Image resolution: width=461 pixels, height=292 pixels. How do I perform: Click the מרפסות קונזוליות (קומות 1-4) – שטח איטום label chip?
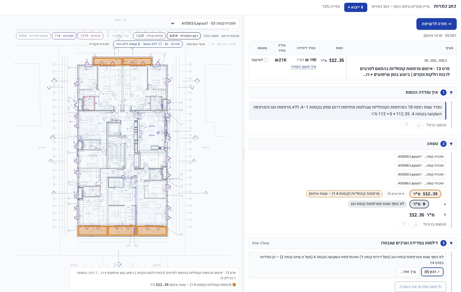tap(344, 194)
